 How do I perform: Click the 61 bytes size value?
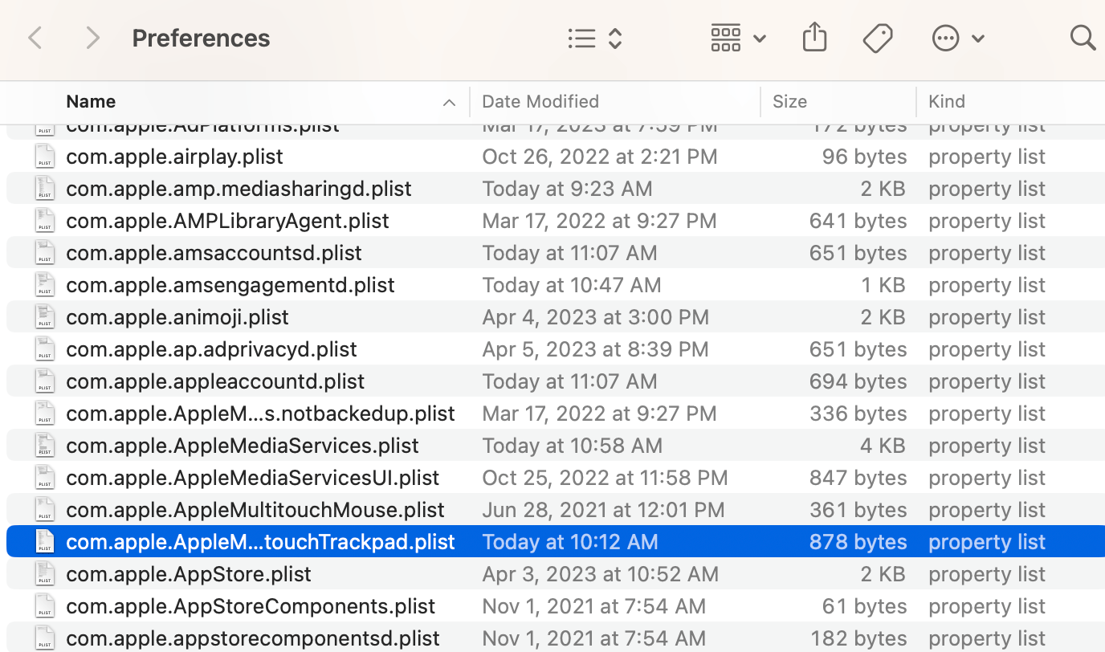tap(864, 606)
